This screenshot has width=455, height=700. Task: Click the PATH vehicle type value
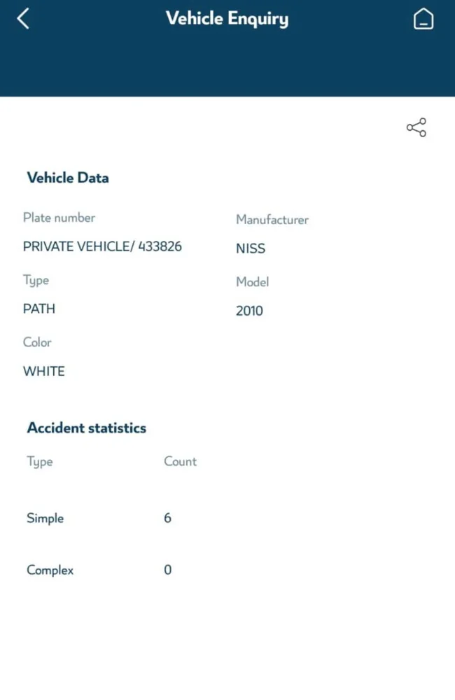(x=38, y=309)
